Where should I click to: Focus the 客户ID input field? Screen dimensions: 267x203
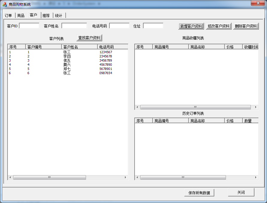29,26
